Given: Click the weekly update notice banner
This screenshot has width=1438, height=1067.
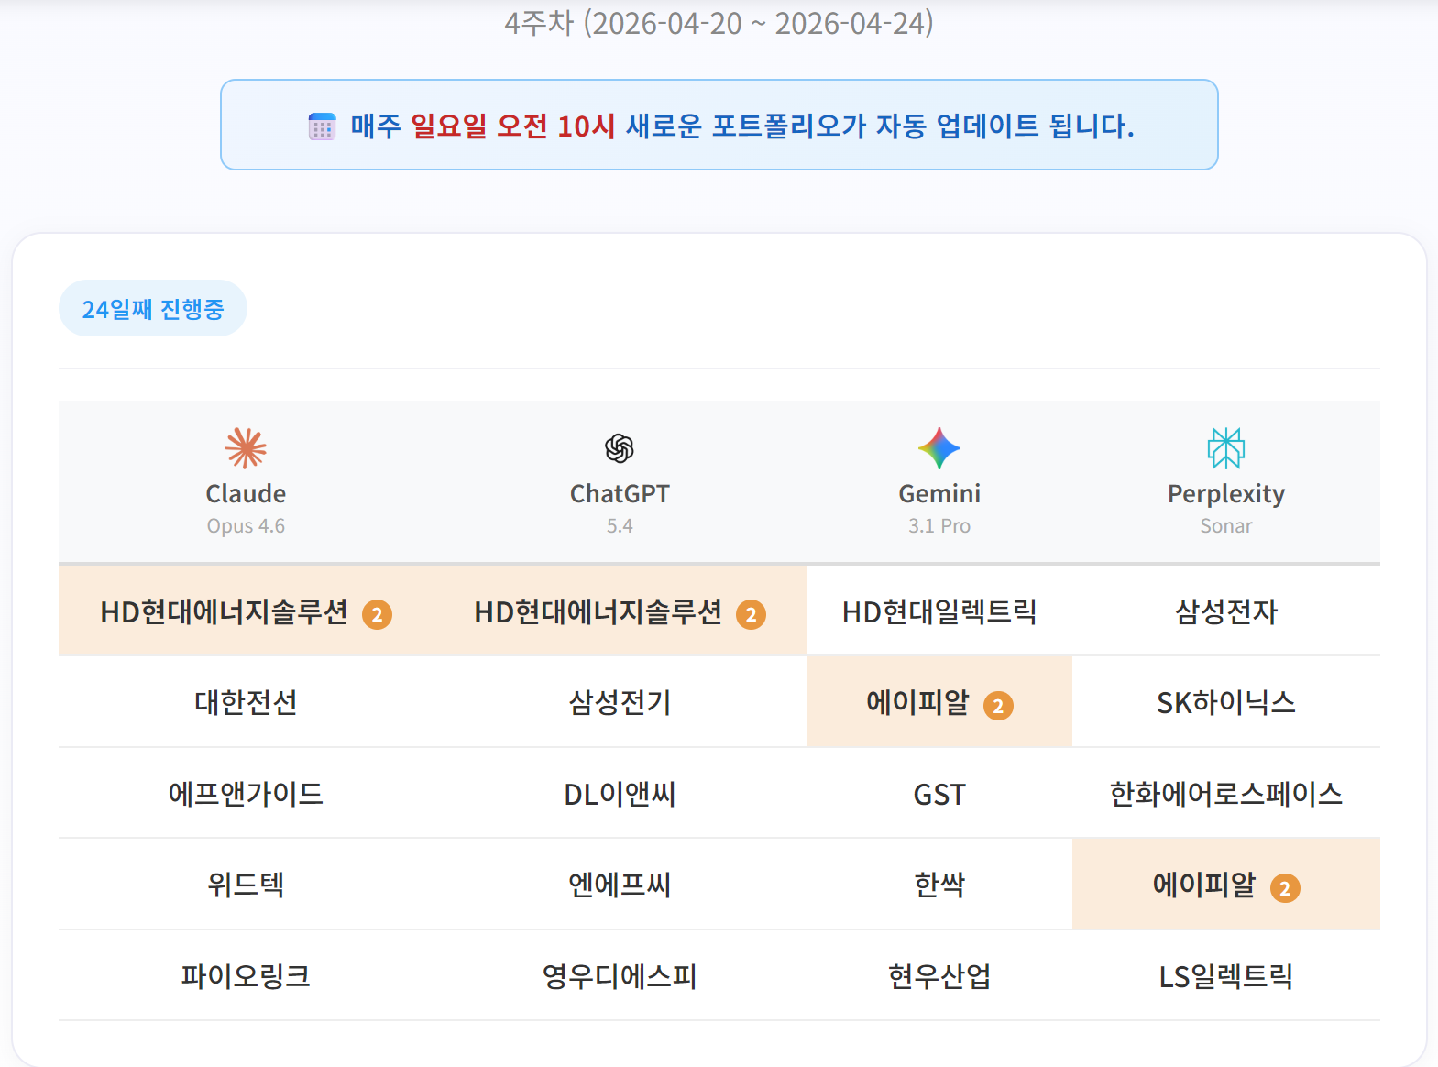Looking at the screenshot, I should (x=719, y=126).
